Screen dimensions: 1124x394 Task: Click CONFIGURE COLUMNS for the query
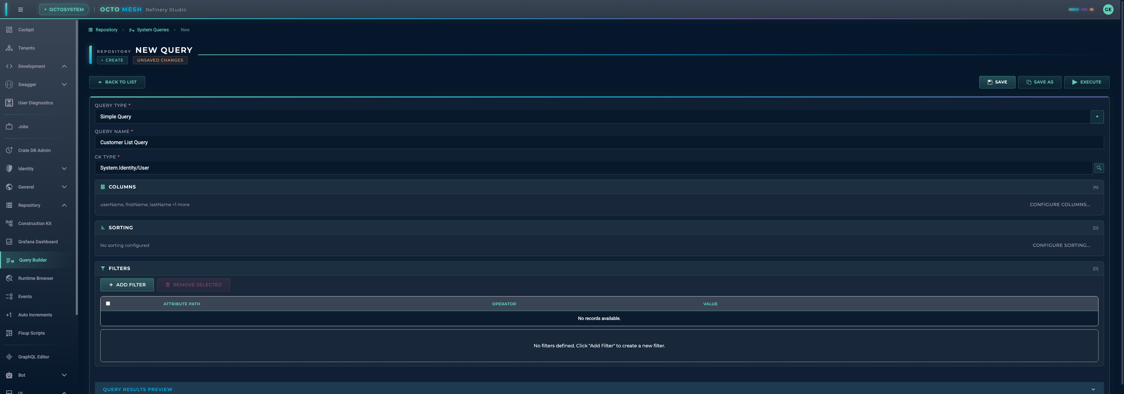(x=1060, y=204)
